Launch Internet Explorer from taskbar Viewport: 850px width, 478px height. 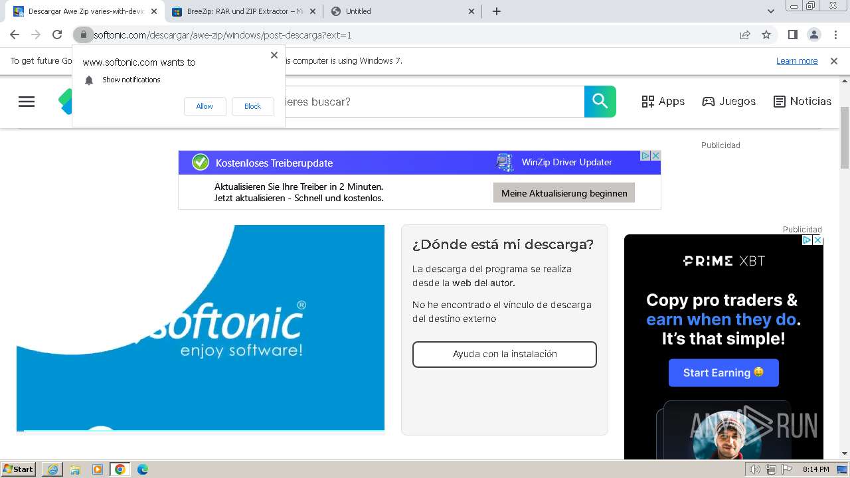coord(52,469)
